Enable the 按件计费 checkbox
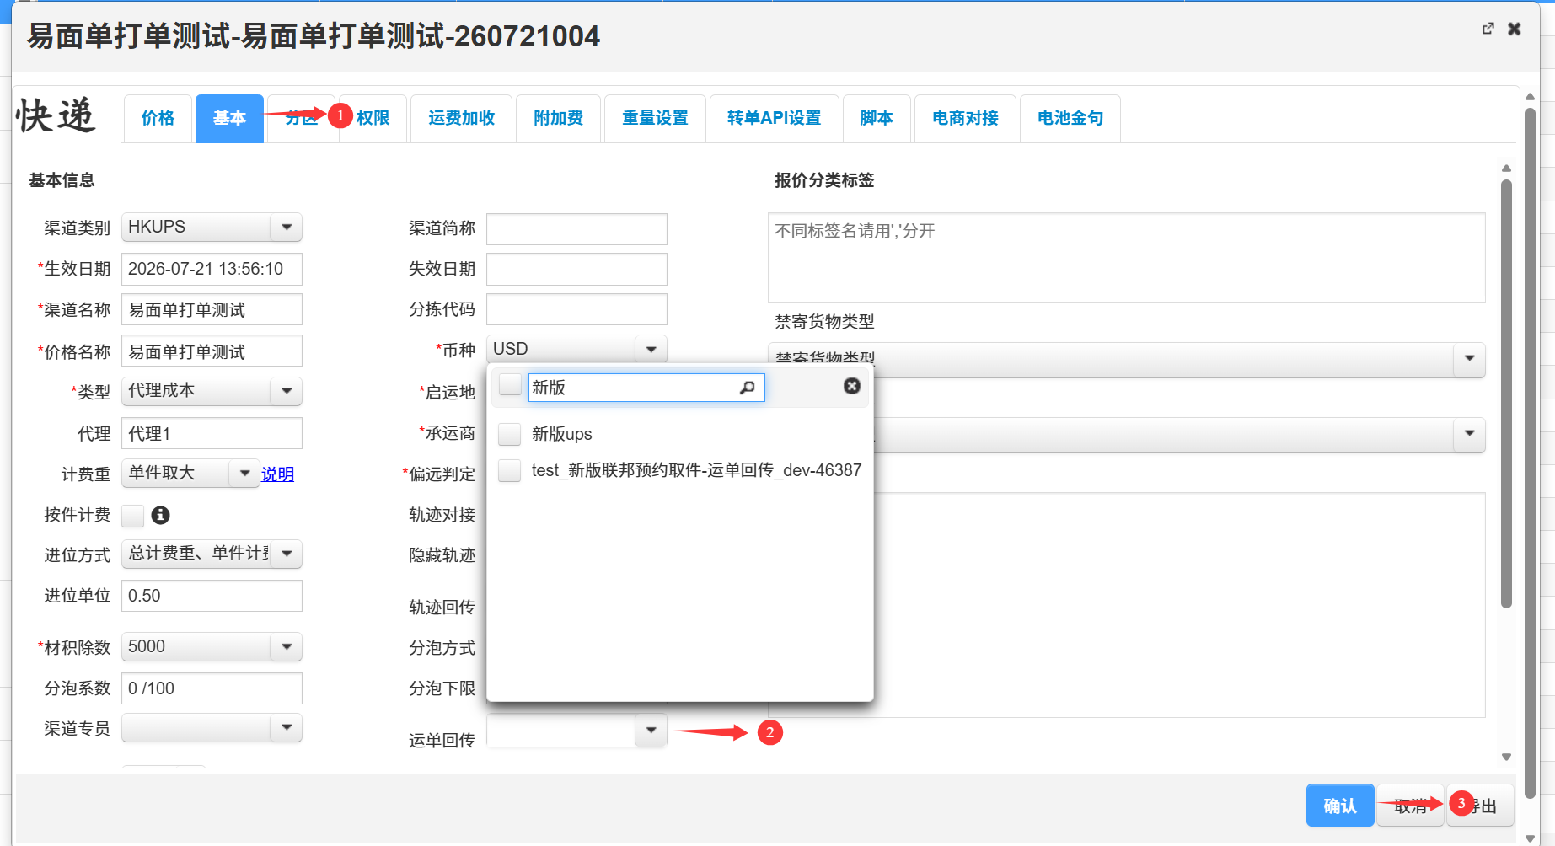 coord(133,515)
